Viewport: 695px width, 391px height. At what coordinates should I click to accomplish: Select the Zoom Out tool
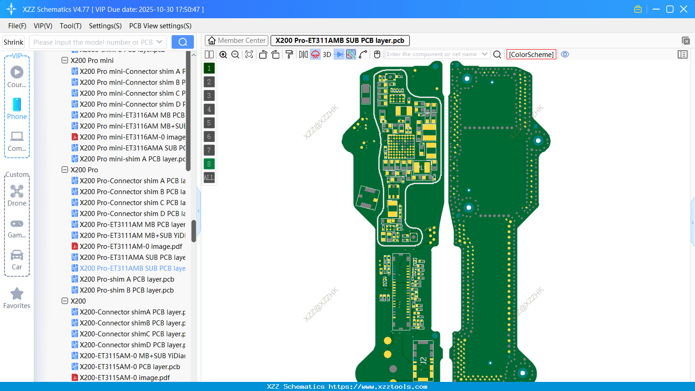(x=235, y=54)
